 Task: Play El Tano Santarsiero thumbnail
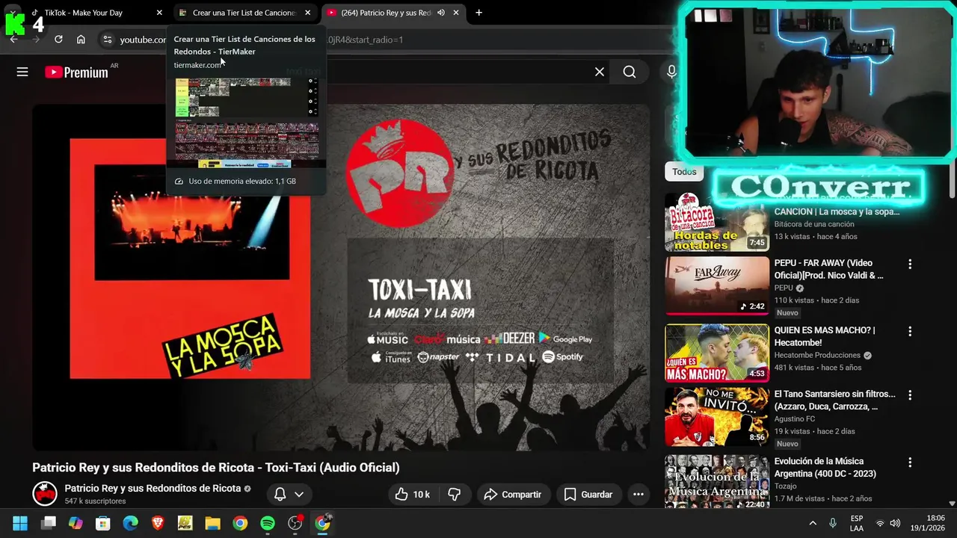pos(716,417)
